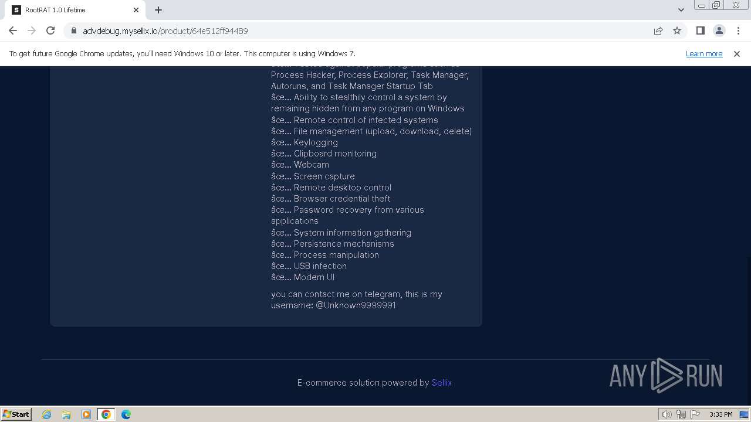Open the volume control tray icon
The image size is (751, 422).
667,414
